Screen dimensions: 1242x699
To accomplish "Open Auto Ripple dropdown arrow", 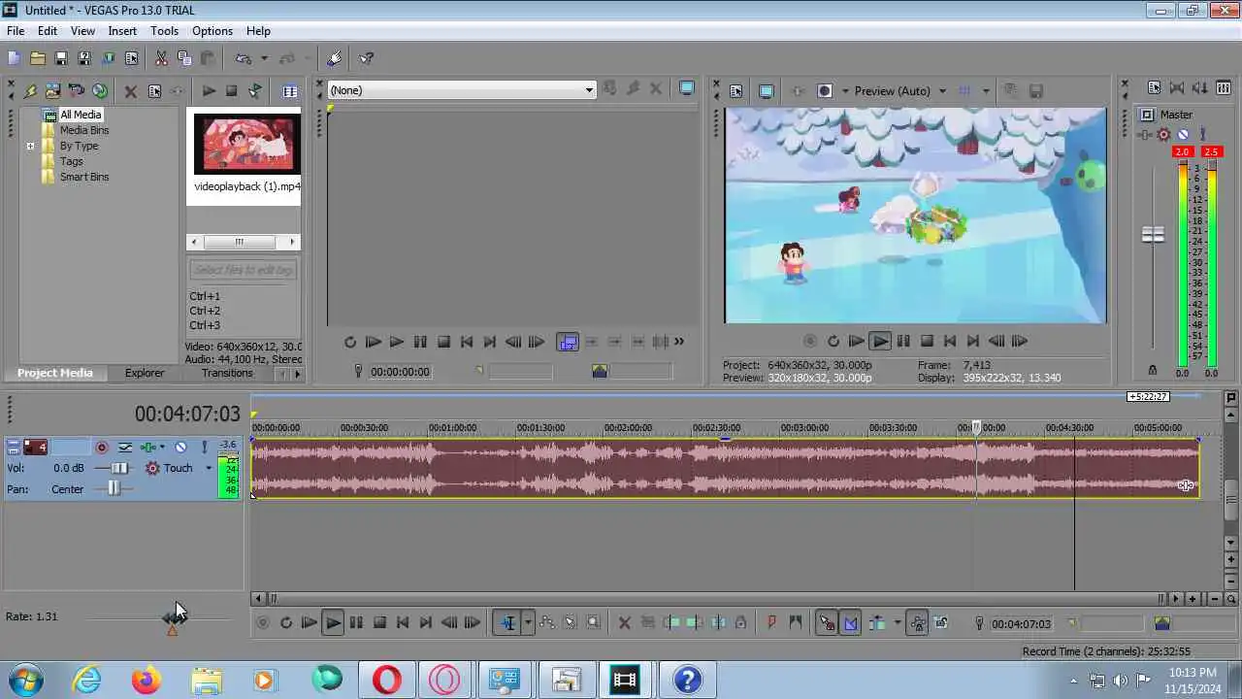I will pyautogui.click(x=897, y=623).
